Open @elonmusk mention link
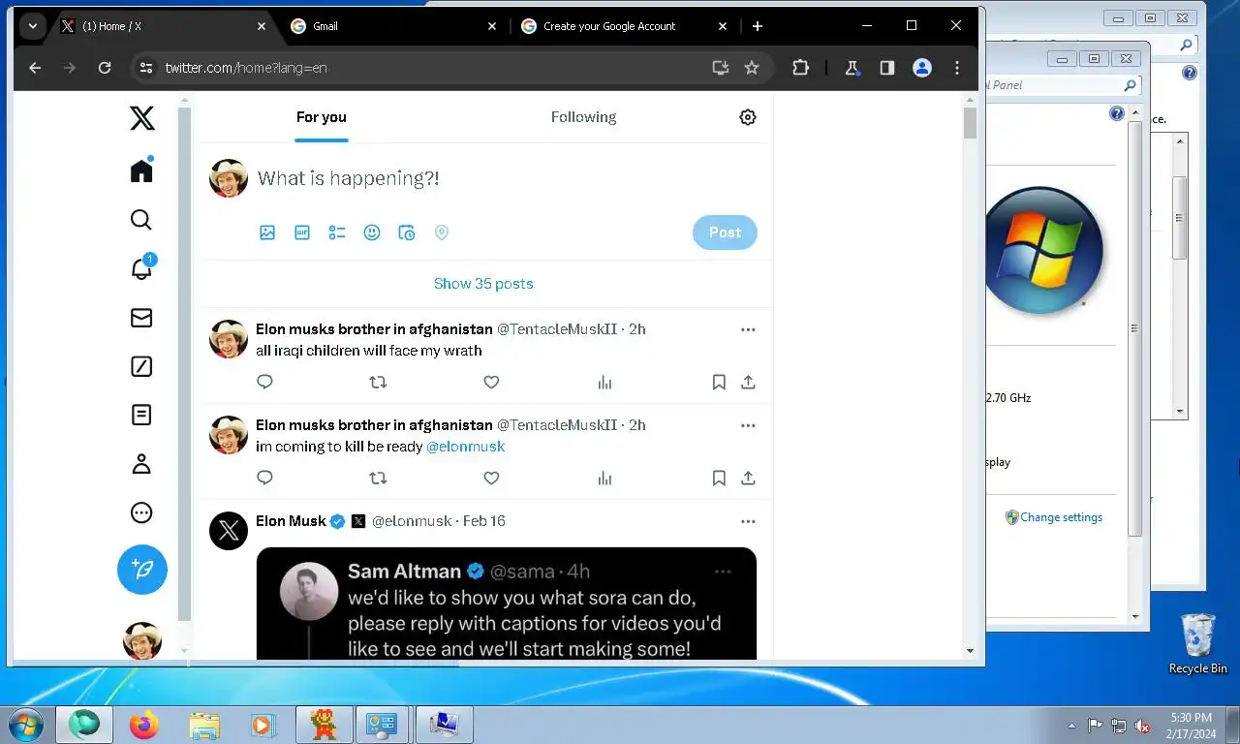 (x=466, y=447)
